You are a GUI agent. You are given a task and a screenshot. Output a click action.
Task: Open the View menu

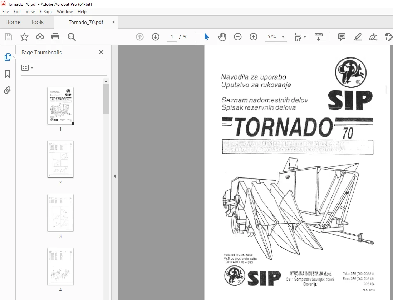[x=30, y=11]
